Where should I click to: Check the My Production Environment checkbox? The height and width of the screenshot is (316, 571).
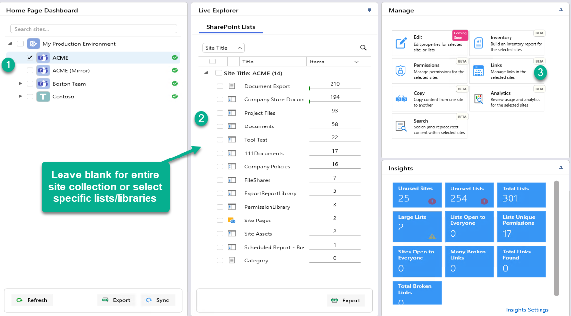coord(20,44)
